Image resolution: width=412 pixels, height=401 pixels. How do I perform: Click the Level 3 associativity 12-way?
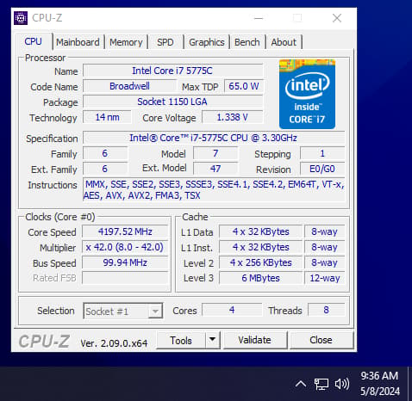(x=325, y=278)
